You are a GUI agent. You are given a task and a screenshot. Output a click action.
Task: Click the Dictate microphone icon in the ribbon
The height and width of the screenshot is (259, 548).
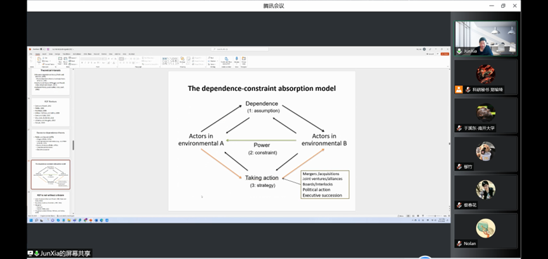click(x=226, y=60)
